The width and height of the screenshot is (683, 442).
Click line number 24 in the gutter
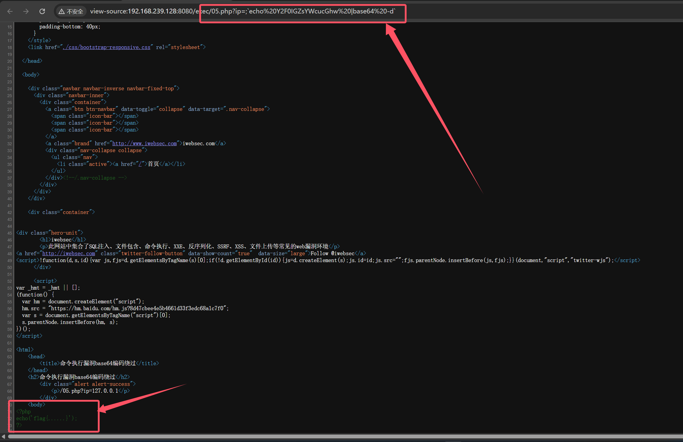tap(10, 89)
